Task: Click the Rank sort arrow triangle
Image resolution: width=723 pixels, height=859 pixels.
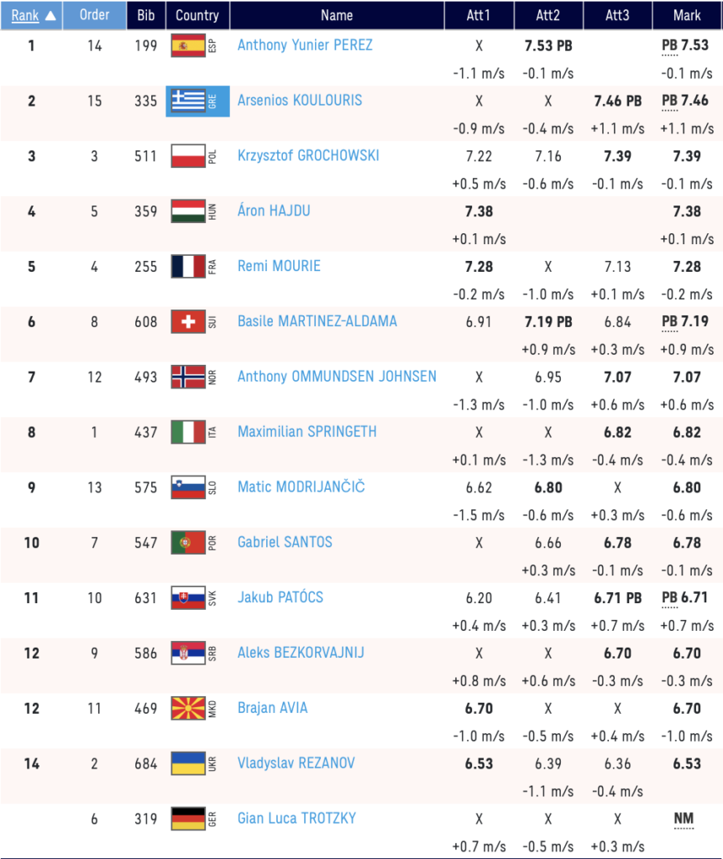Action: coord(50,15)
